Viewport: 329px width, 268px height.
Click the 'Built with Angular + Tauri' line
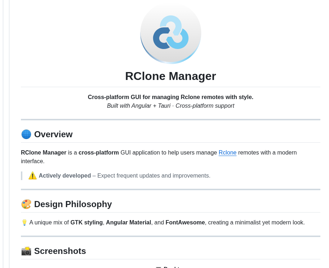click(x=170, y=106)
